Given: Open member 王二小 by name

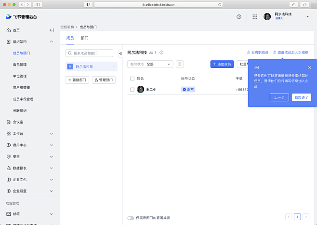Looking at the screenshot, I should pyautogui.click(x=151, y=90).
